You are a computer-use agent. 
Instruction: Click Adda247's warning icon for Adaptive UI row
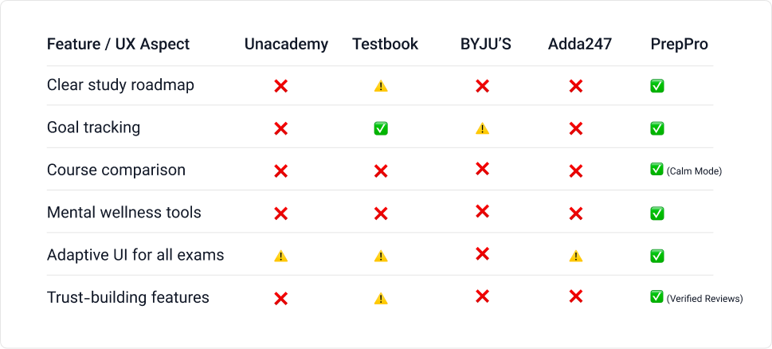point(575,256)
